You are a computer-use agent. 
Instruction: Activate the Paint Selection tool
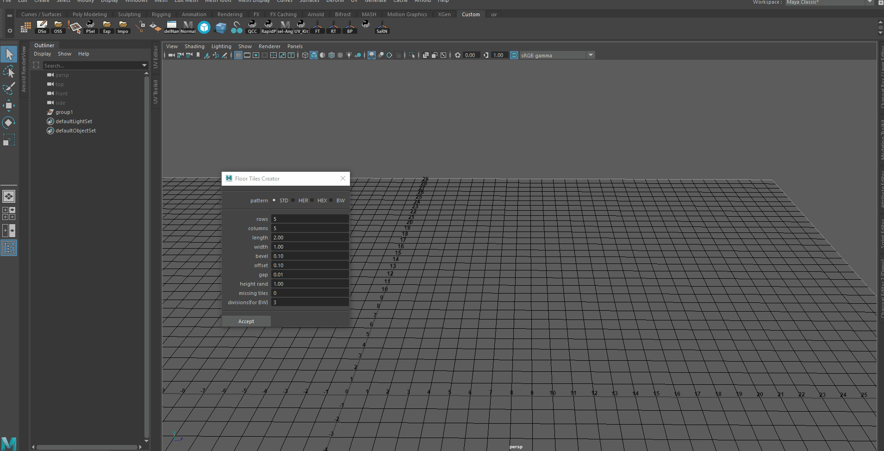pyautogui.click(x=9, y=88)
